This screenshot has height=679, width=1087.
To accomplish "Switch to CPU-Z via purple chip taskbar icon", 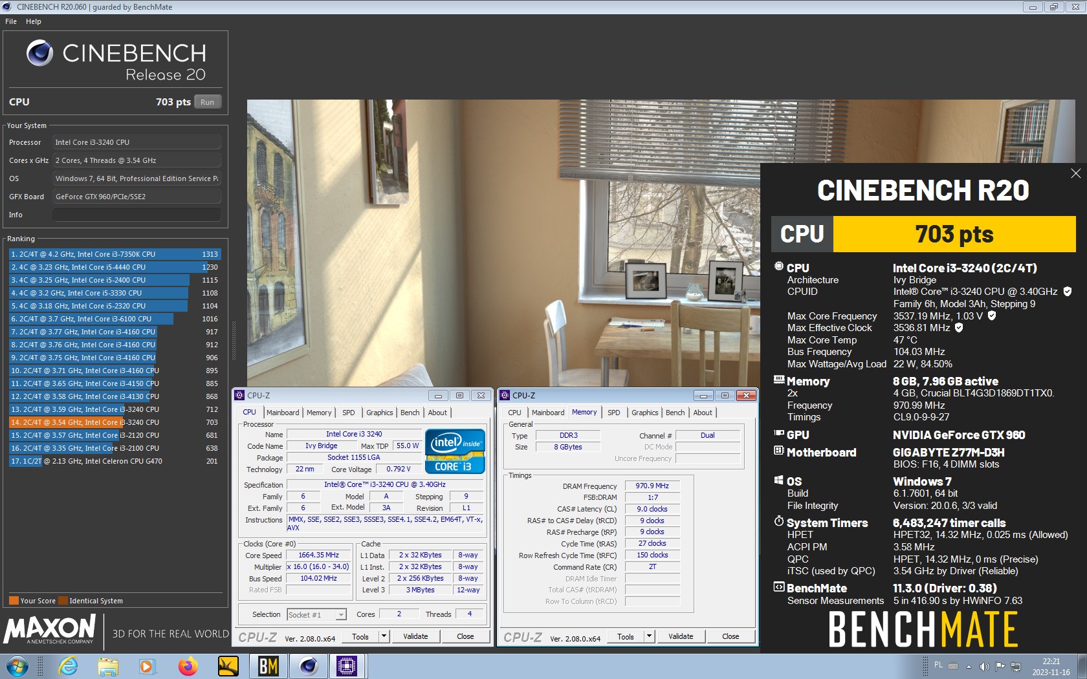I will pos(347,666).
